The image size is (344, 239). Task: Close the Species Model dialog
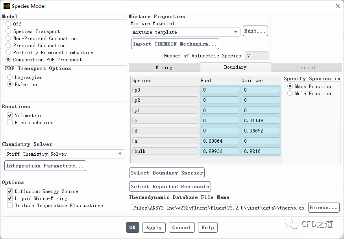click(337, 6)
